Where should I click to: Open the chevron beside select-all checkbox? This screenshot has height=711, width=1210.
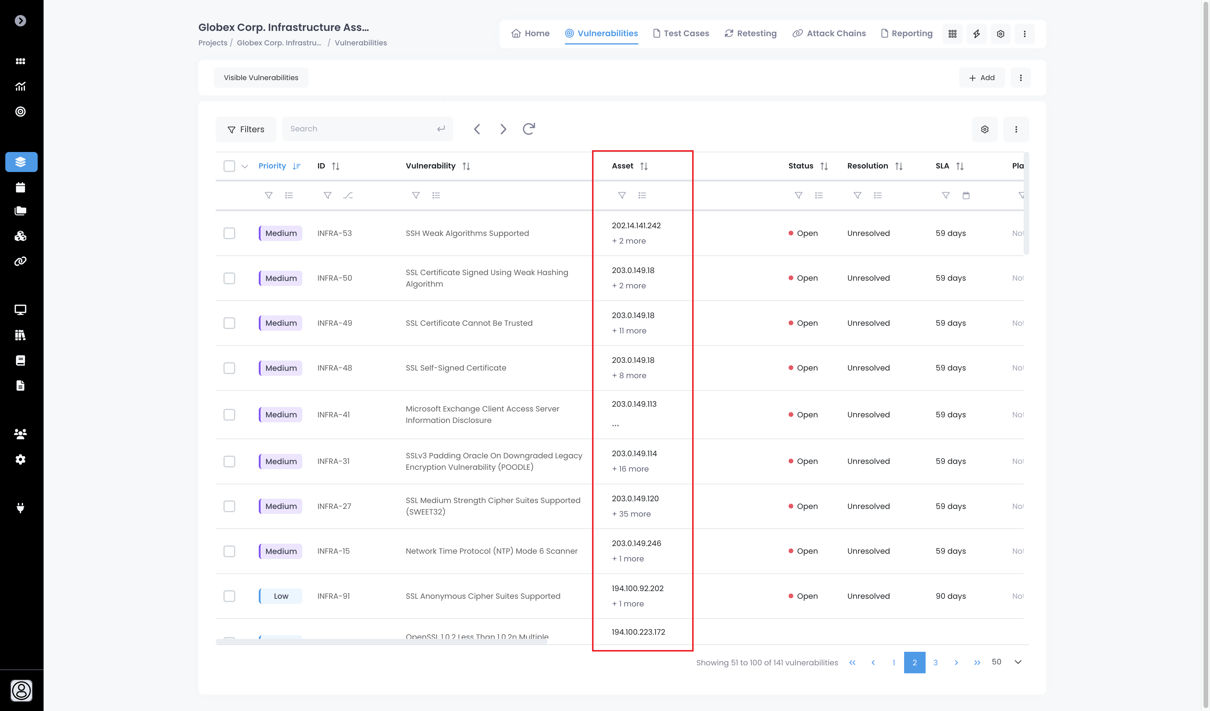(x=245, y=167)
